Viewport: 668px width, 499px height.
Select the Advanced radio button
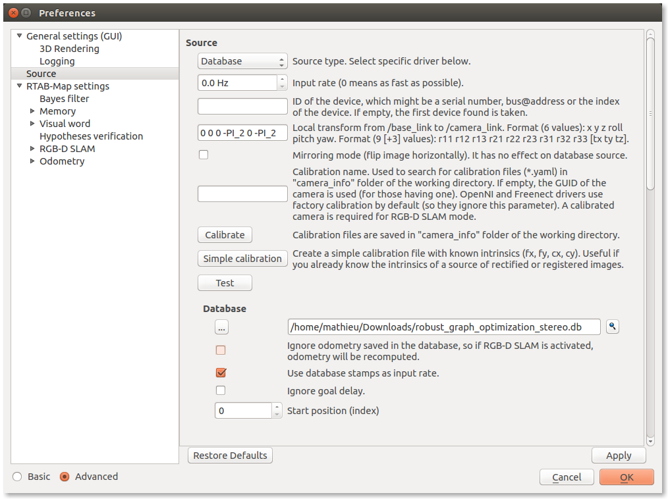pos(65,477)
